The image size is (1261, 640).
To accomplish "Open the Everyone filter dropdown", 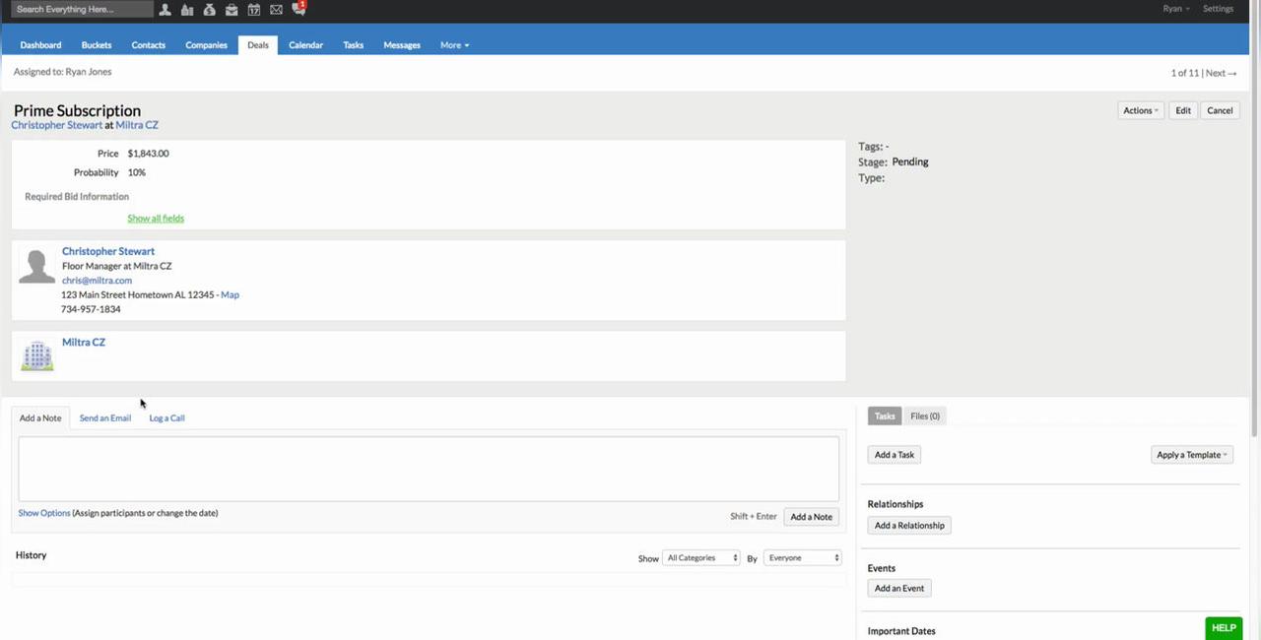I will tap(804, 558).
